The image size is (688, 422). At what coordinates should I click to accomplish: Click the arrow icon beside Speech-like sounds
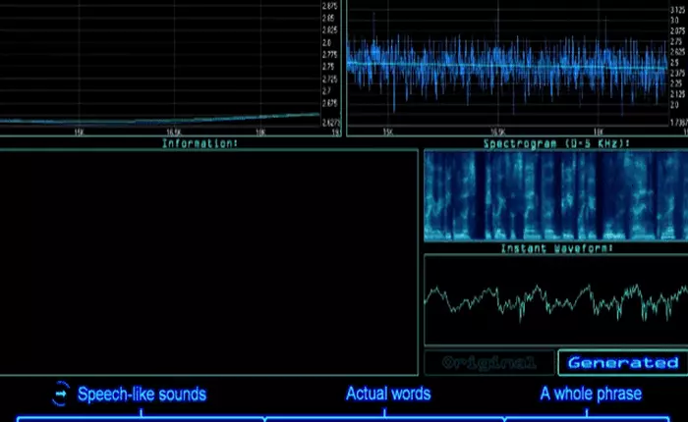tap(61, 393)
